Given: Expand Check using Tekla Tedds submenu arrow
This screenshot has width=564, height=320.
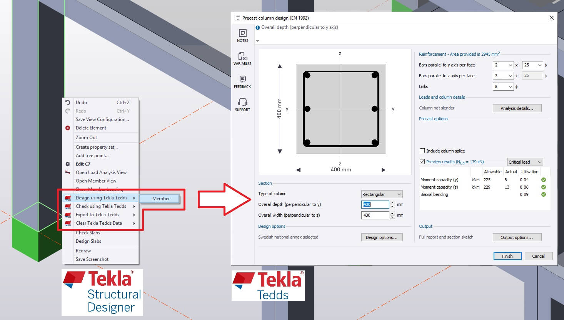Looking at the screenshot, I should click(134, 206).
